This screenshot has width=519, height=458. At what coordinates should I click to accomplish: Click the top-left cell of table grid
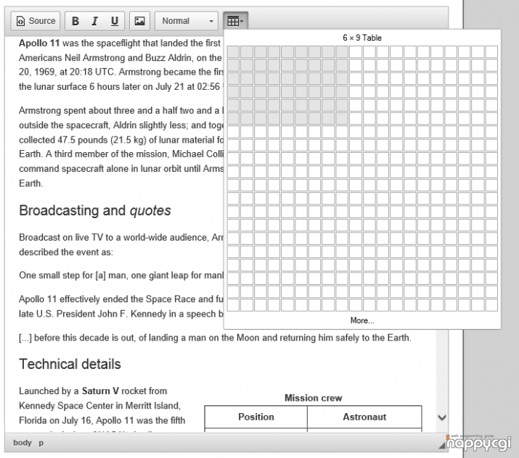pos(233,52)
